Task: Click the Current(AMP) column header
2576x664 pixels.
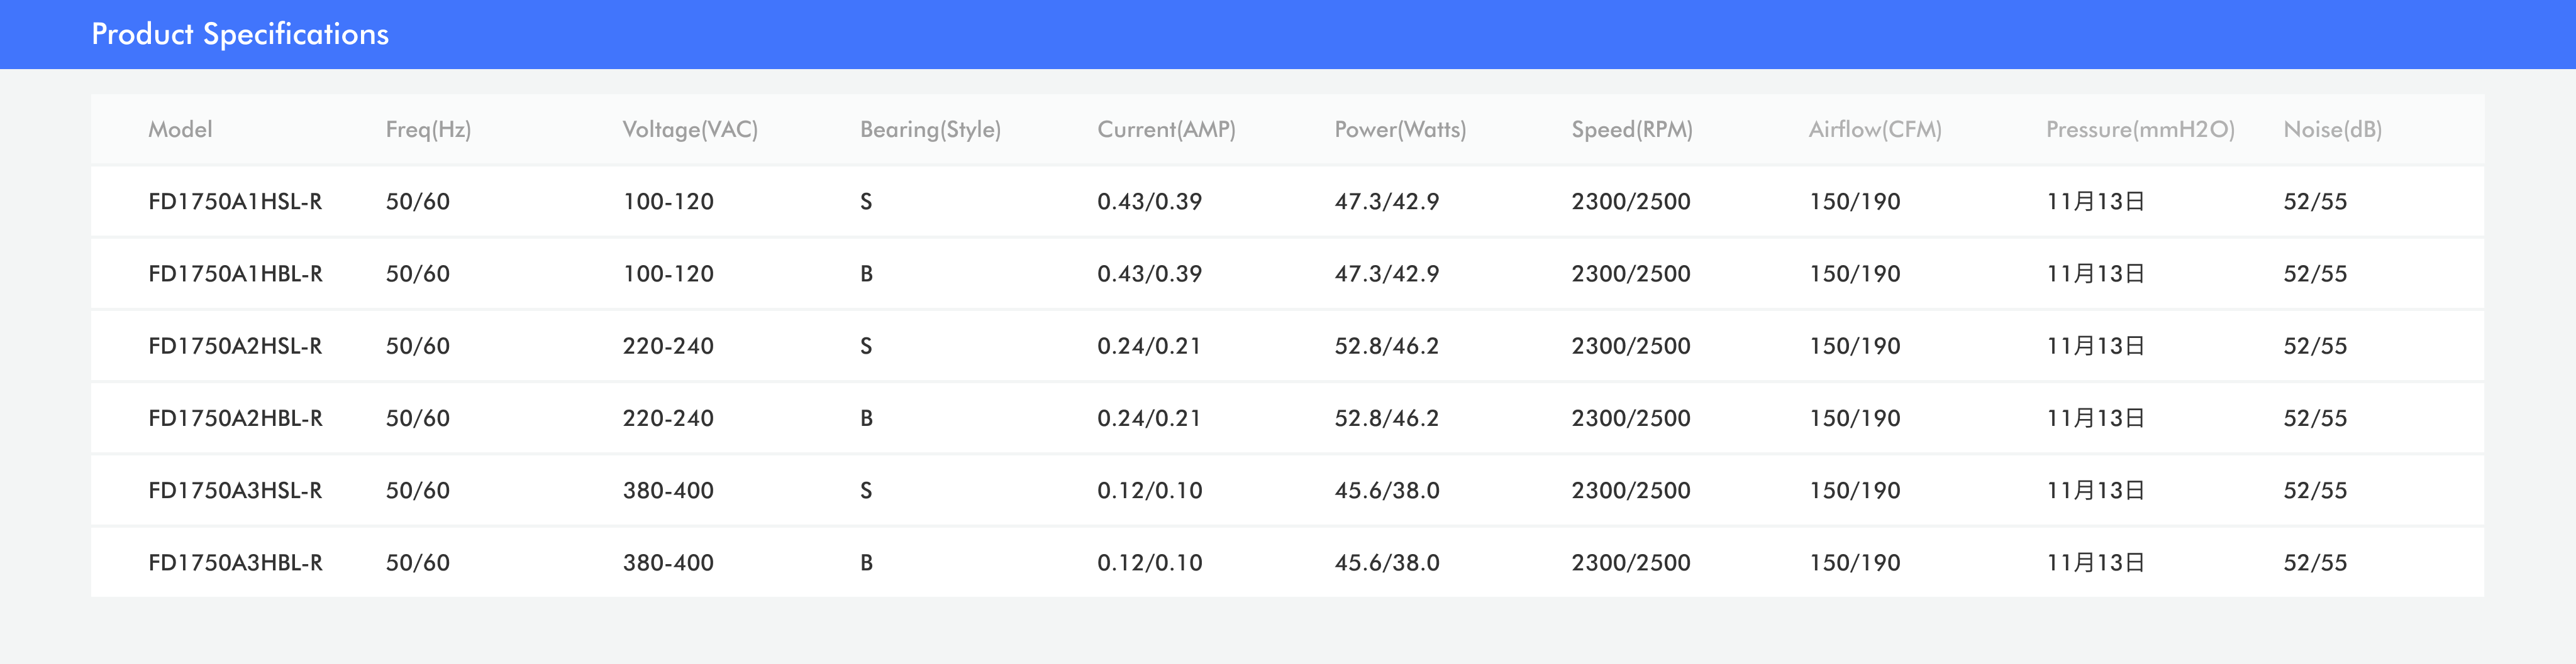Action: [1166, 130]
